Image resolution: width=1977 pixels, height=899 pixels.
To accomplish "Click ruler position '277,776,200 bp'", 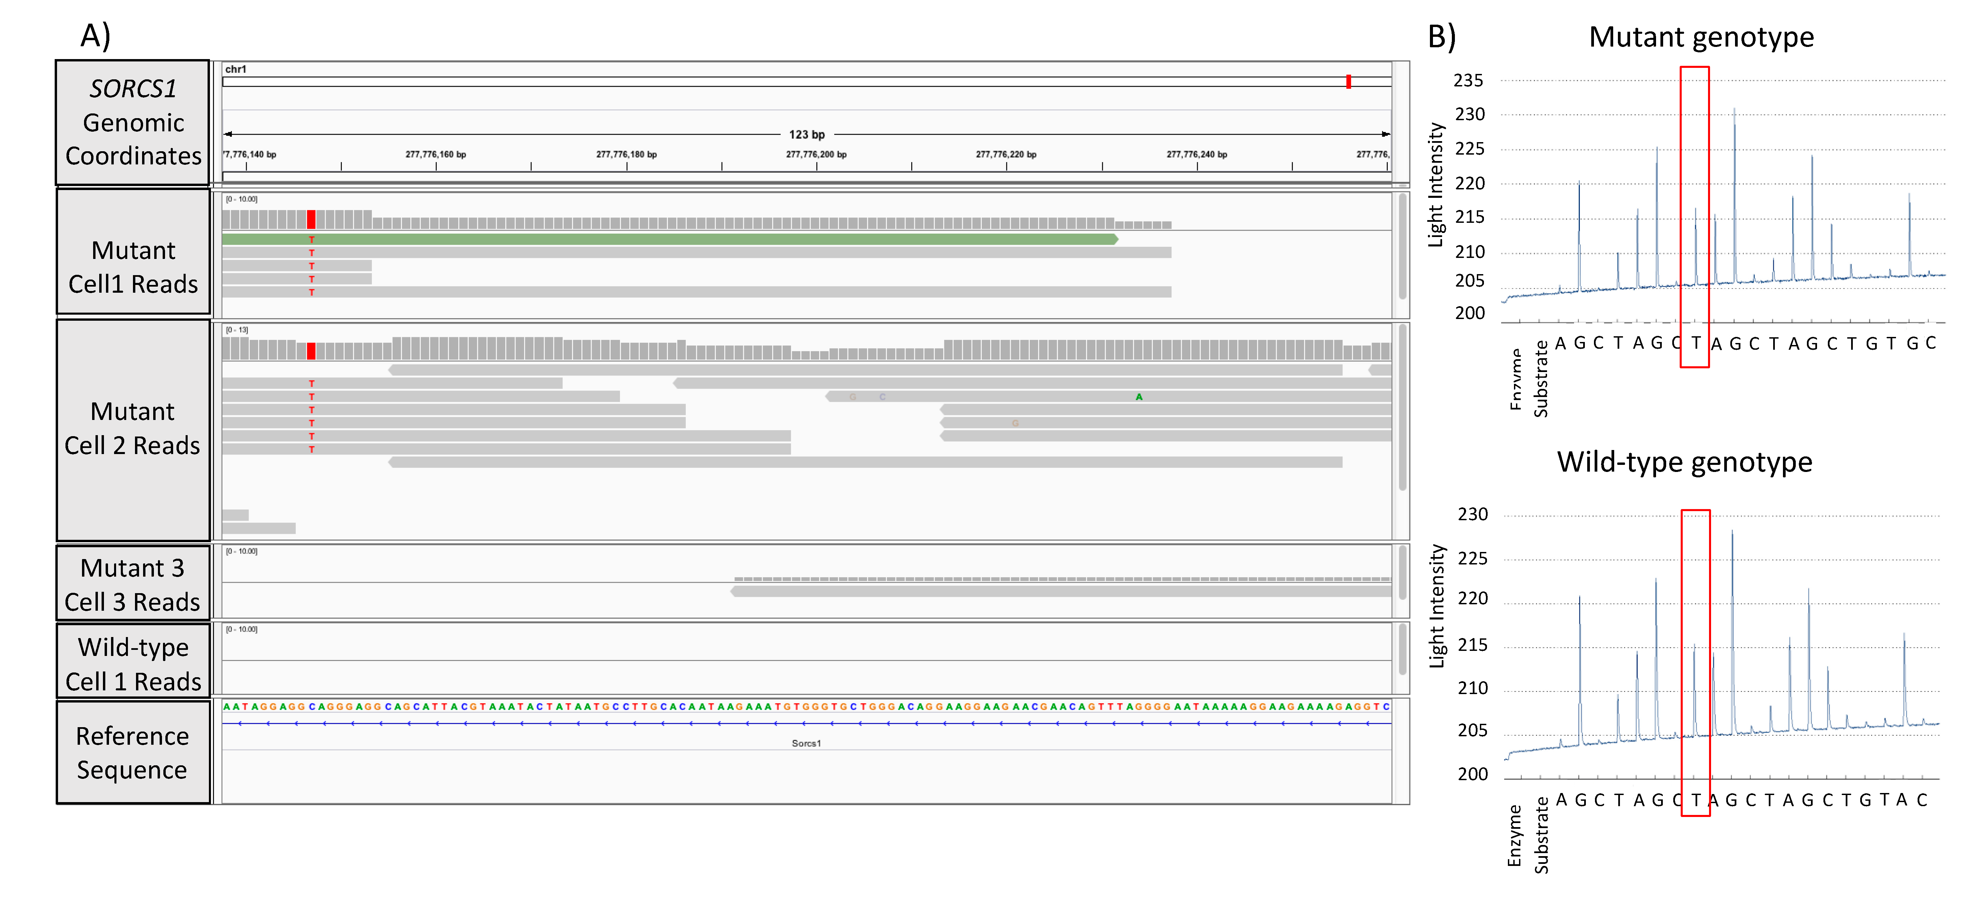I will (x=817, y=154).
